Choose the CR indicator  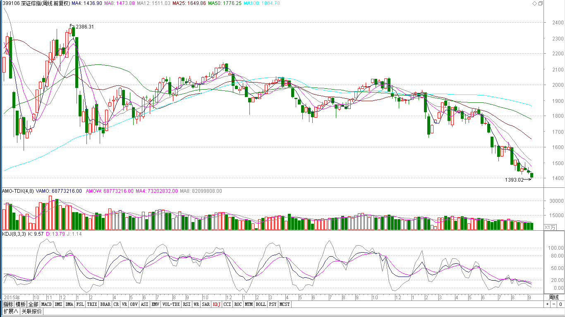(x=116, y=304)
